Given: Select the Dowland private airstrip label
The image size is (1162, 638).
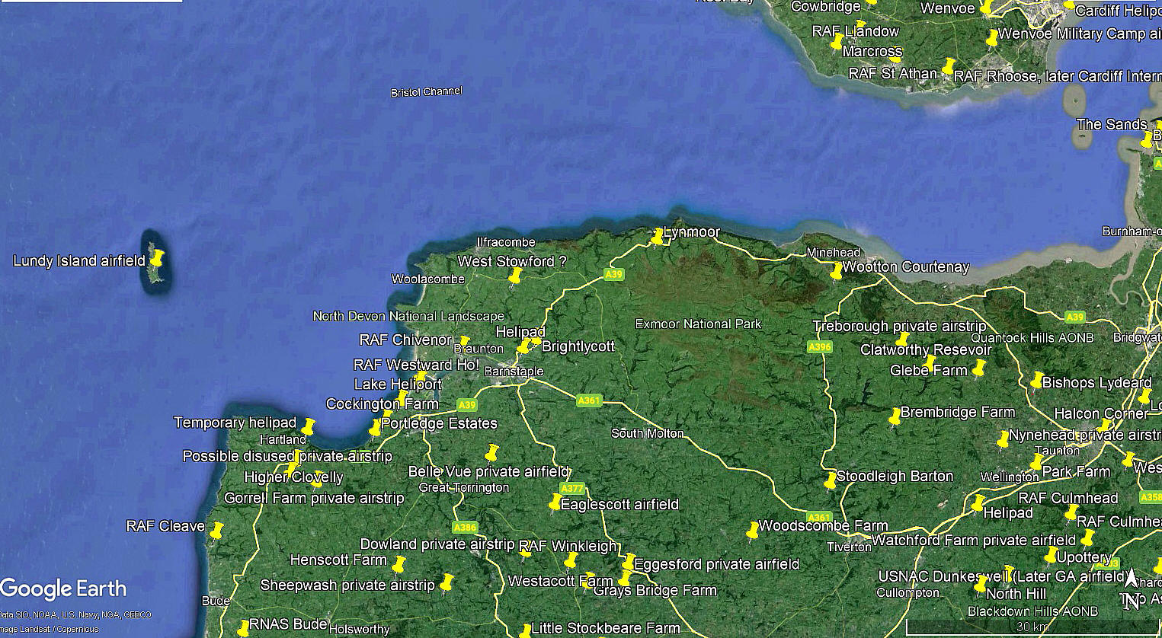Looking at the screenshot, I should (437, 544).
